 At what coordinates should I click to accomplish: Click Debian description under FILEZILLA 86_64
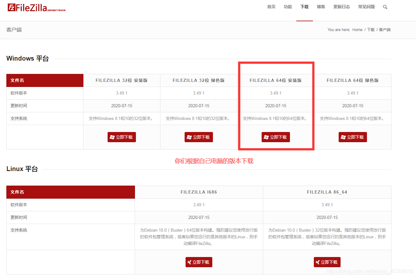[x=327, y=237]
